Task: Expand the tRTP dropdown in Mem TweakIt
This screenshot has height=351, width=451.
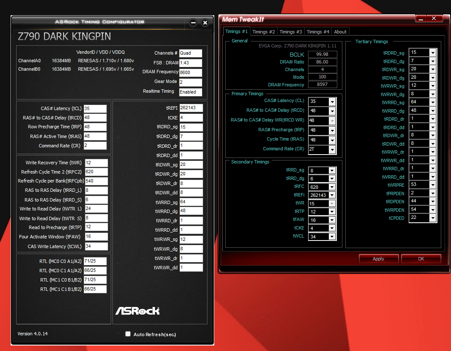Action: [332, 212]
